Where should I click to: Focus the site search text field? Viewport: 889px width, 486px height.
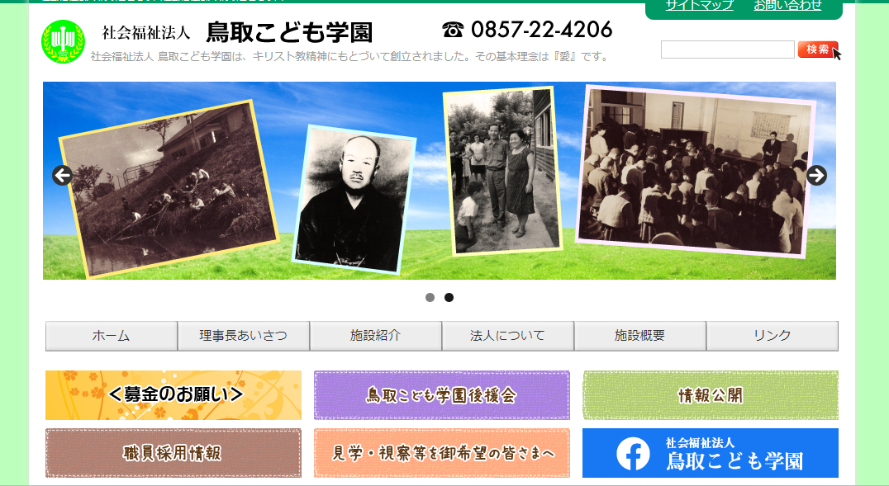pos(727,50)
